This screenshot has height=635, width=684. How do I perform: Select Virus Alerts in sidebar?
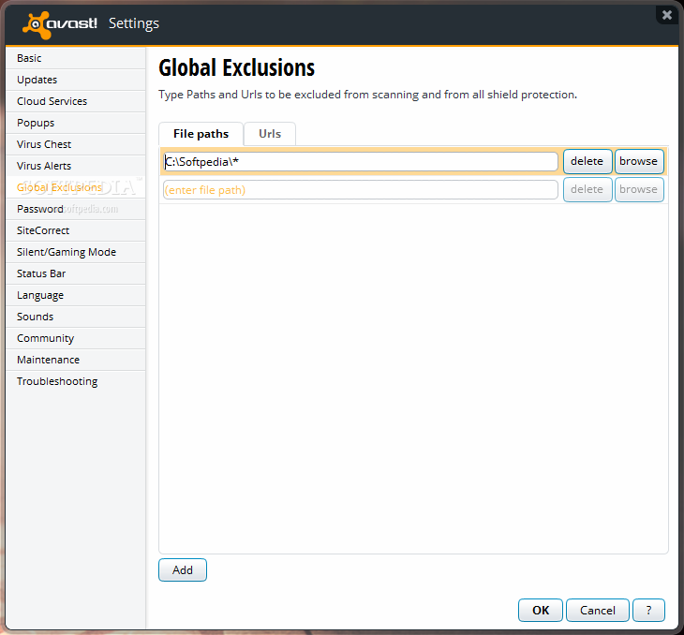point(76,166)
